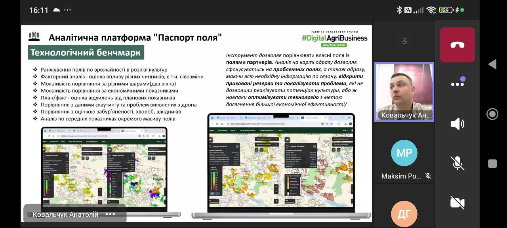Unmute the microphone
Screen dimensions: 507x228
pyautogui.click(x=457, y=163)
